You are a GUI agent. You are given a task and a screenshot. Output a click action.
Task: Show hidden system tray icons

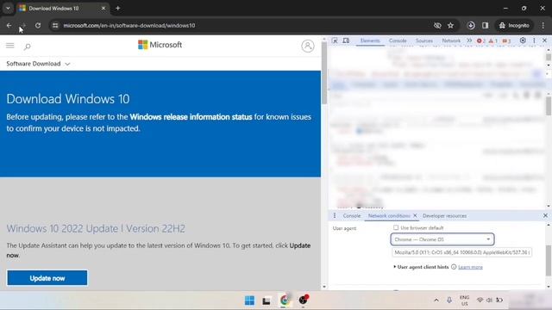(x=436, y=301)
